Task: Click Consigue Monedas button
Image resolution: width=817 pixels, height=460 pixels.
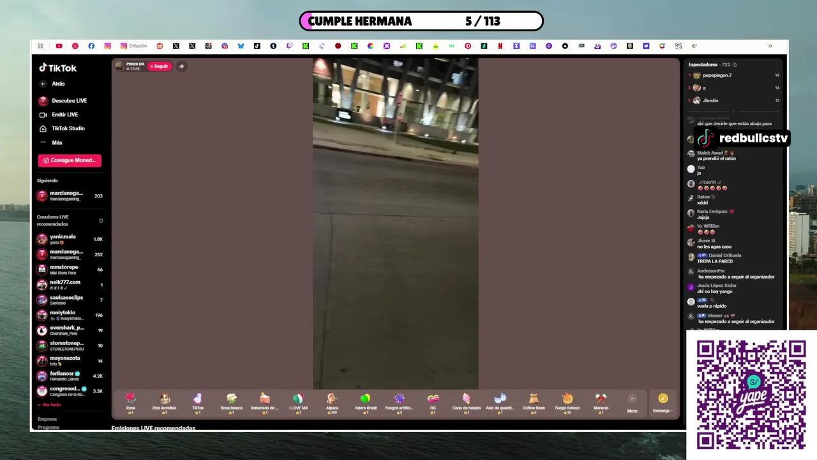Action: point(70,160)
